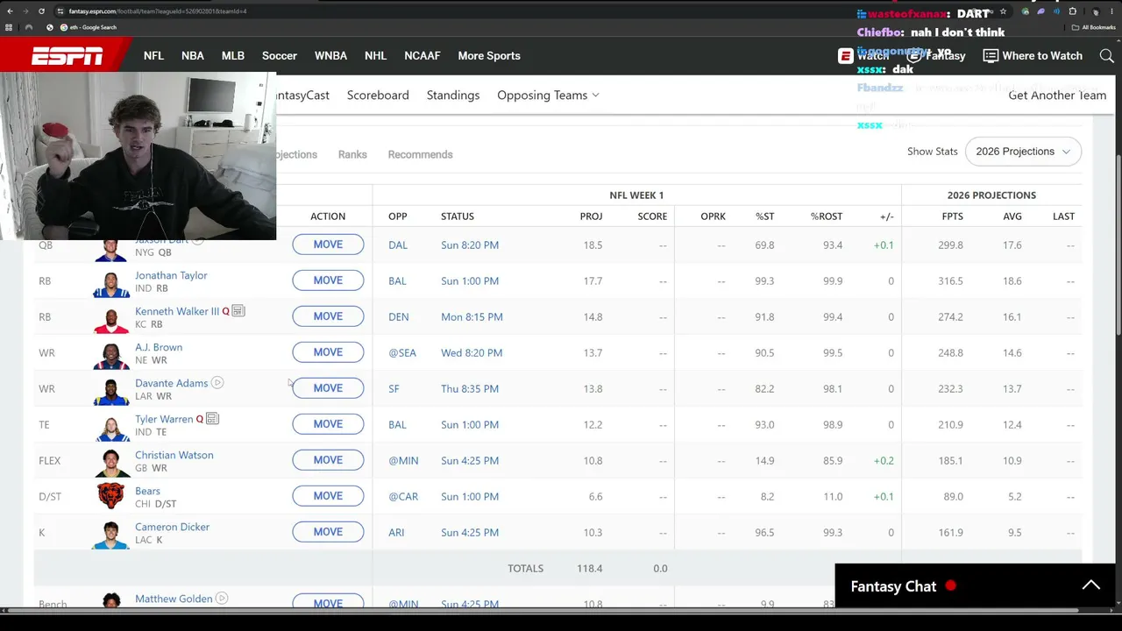Click the Fantasy Chat header label
This screenshot has height=631, width=1122.
point(893,586)
